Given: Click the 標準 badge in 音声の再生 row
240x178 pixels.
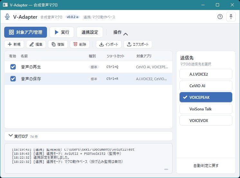Looking at the screenshot, I should pyautogui.click(x=94, y=67).
